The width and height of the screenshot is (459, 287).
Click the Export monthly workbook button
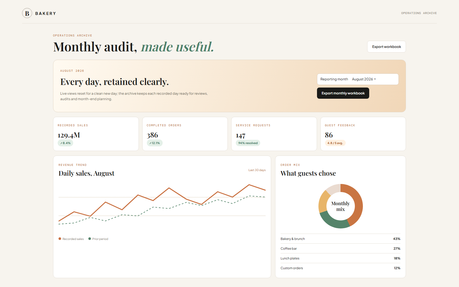tap(343, 93)
